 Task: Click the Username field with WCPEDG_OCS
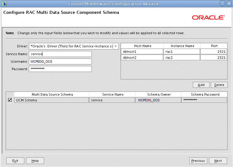pos(60,61)
